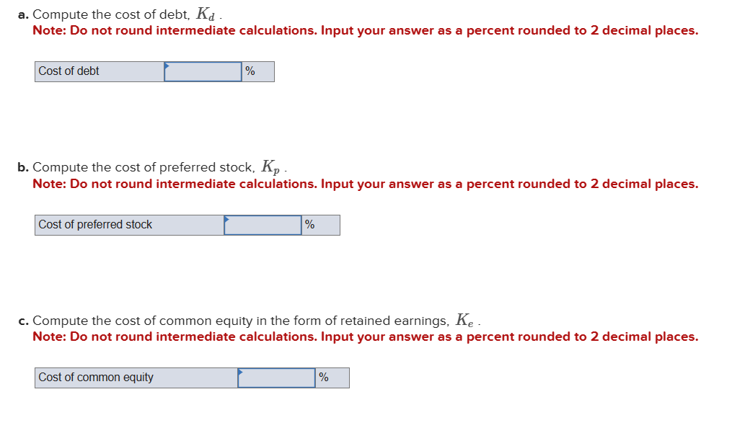Click the % sign beside Cost of debt
This screenshot has height=428, width=732.
click(249, 71)
